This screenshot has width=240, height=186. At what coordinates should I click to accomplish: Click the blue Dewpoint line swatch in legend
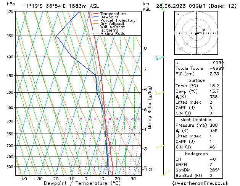coord(96,17)
